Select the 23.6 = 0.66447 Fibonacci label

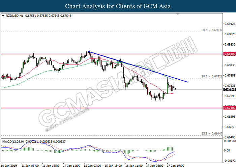point(212,133)
